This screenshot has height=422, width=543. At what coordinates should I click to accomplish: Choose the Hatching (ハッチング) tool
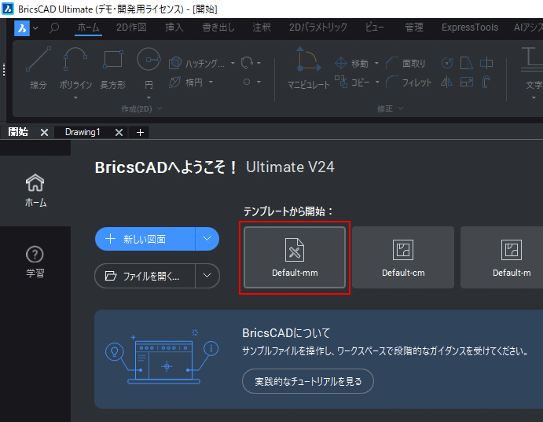click(x=196, y=64)
